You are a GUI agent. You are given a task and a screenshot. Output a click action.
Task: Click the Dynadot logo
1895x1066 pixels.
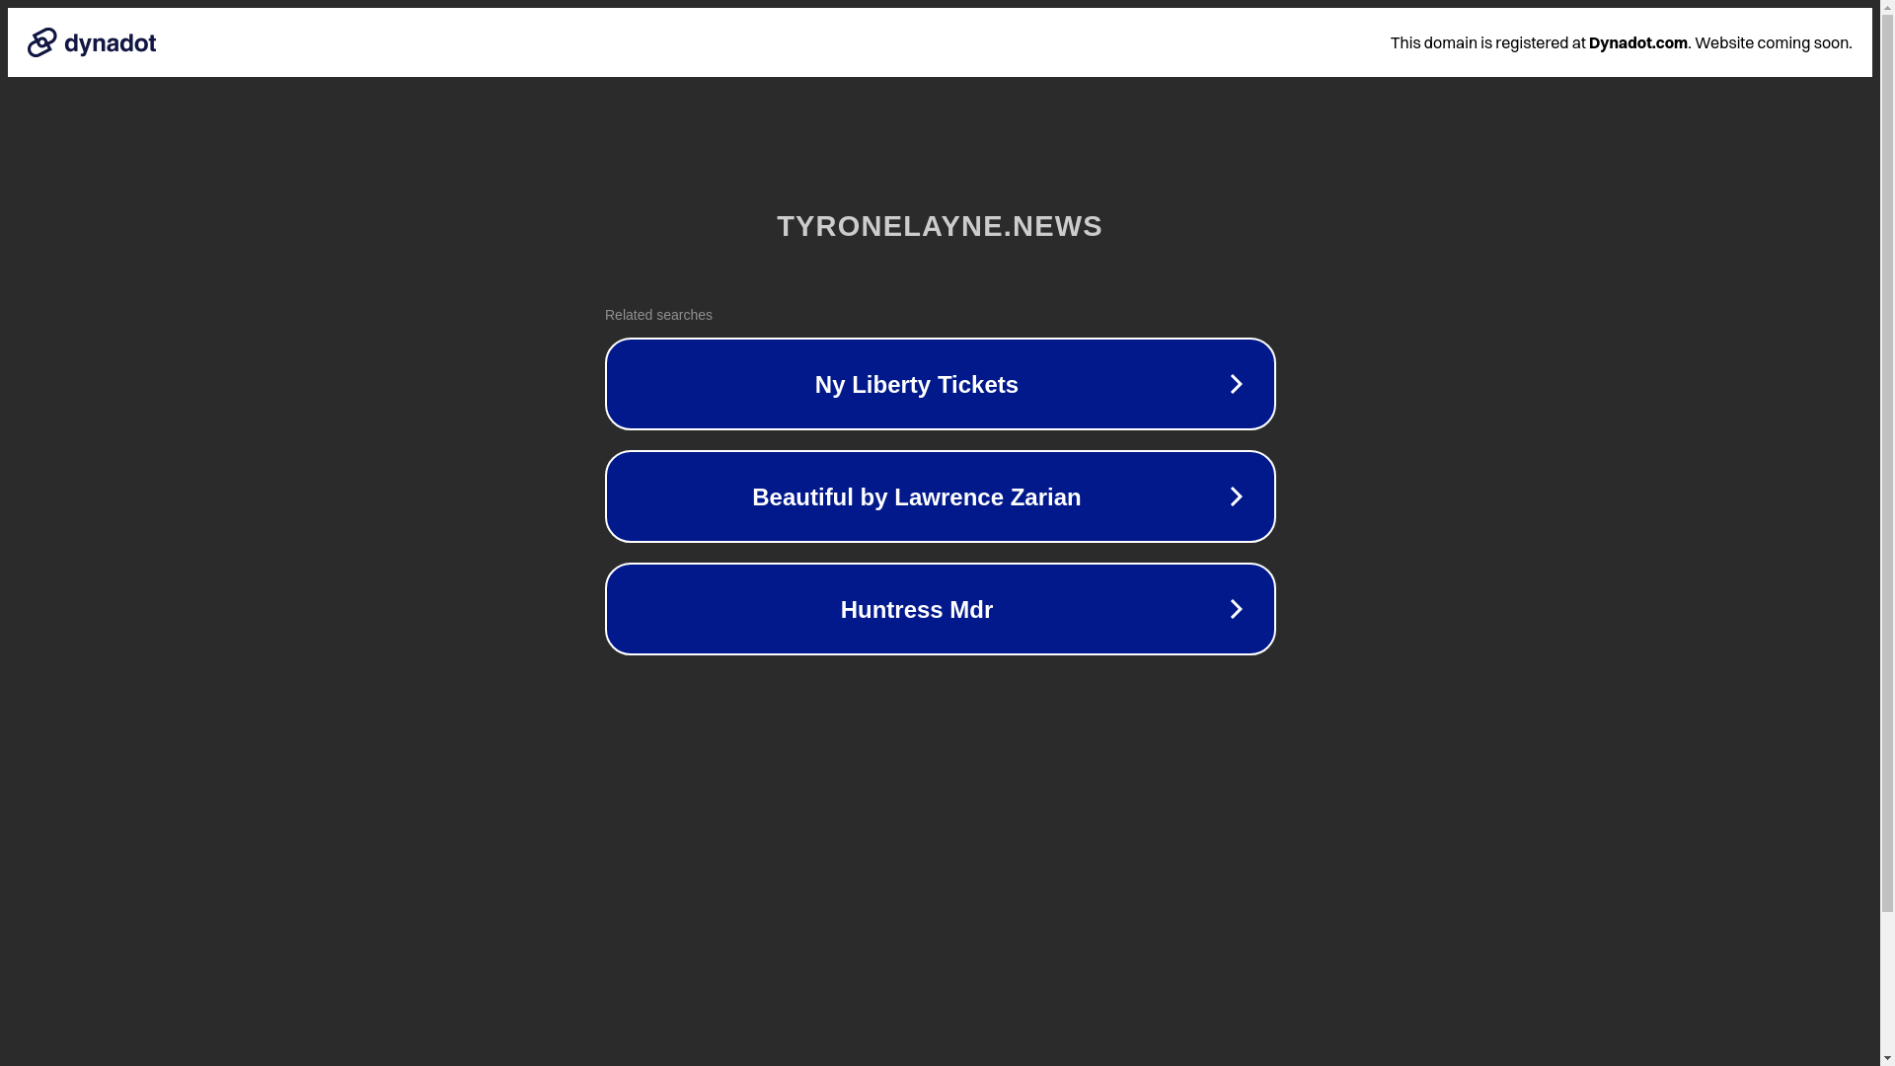(91, 42)
